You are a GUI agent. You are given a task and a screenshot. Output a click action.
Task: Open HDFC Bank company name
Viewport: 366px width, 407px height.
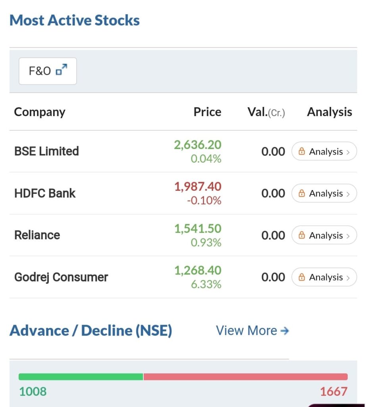click(x=45, y=193)
